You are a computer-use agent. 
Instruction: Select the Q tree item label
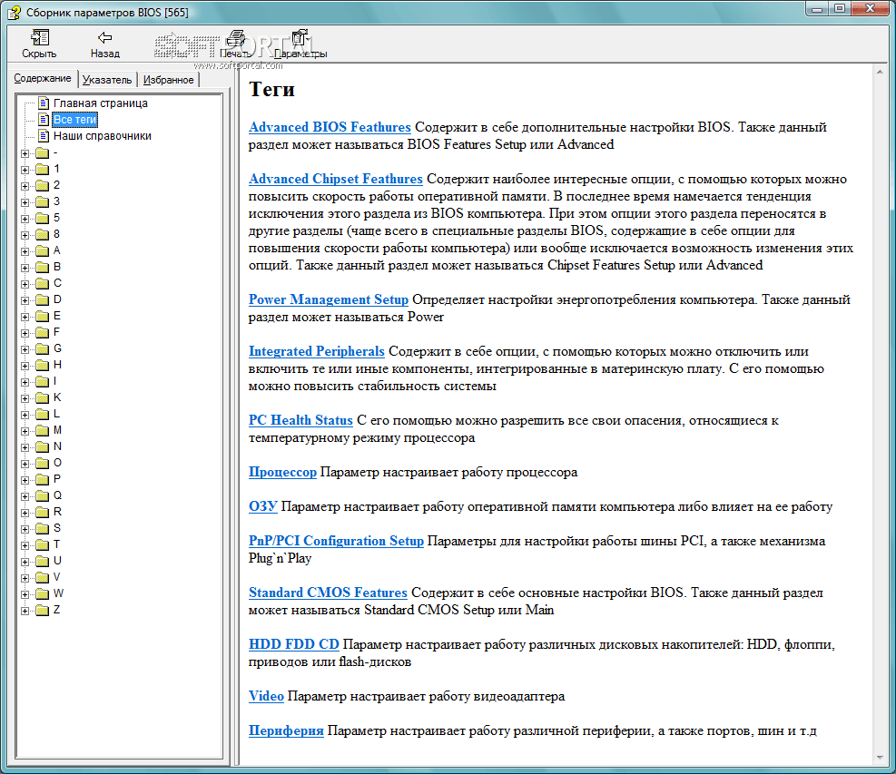(58, 495)
